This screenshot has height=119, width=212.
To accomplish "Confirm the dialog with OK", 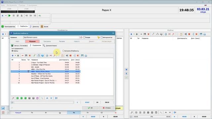I will click(90, 108).
